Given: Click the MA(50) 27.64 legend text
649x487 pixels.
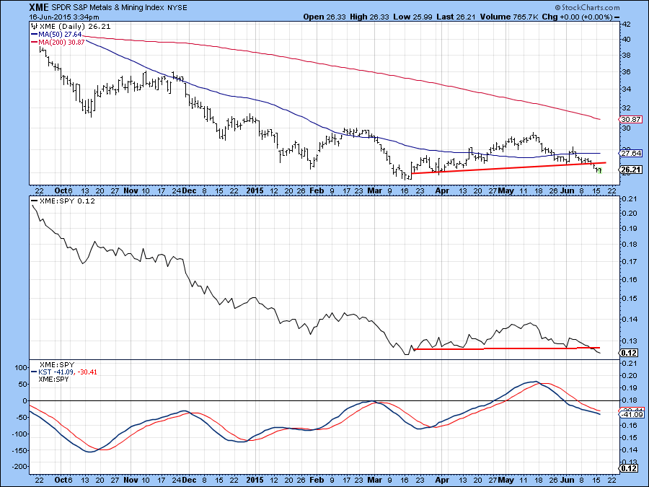Looking at the screenshot, I should (60, 35).
